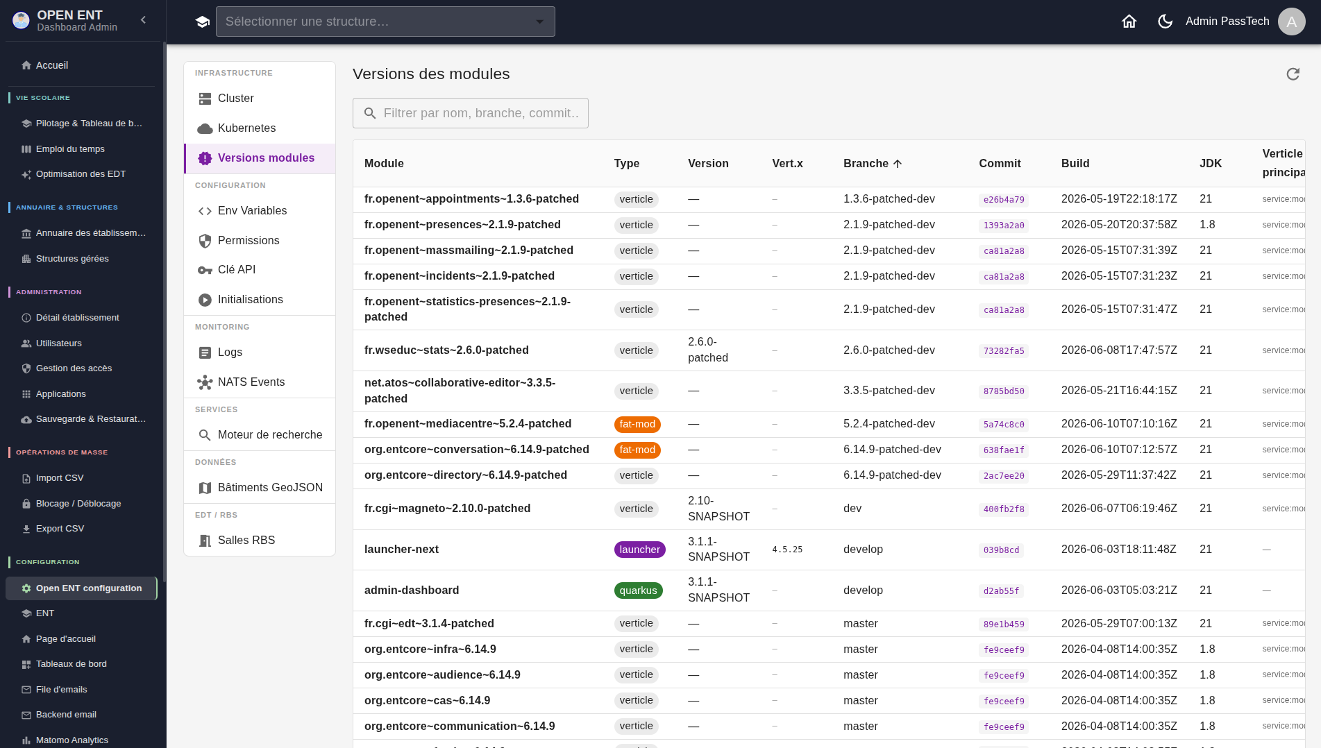This screenshot has width=1321, height=748.
Task: Click the Applications grid icon
Action: 26,394
